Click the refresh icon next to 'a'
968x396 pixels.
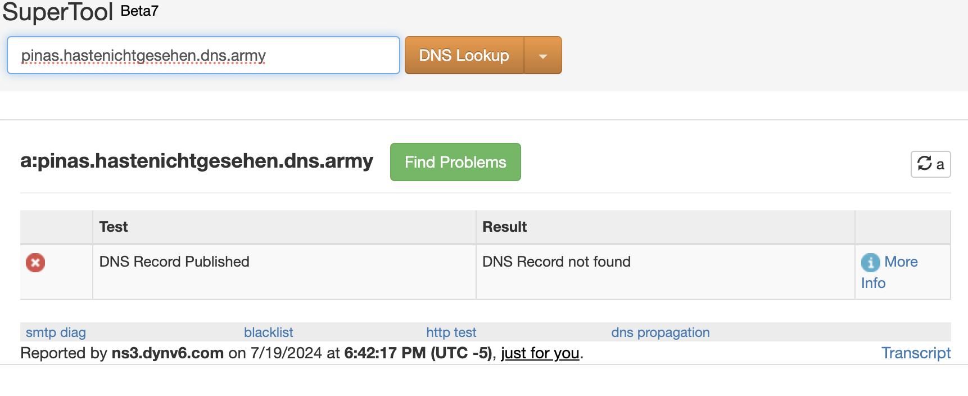(925, 164)
